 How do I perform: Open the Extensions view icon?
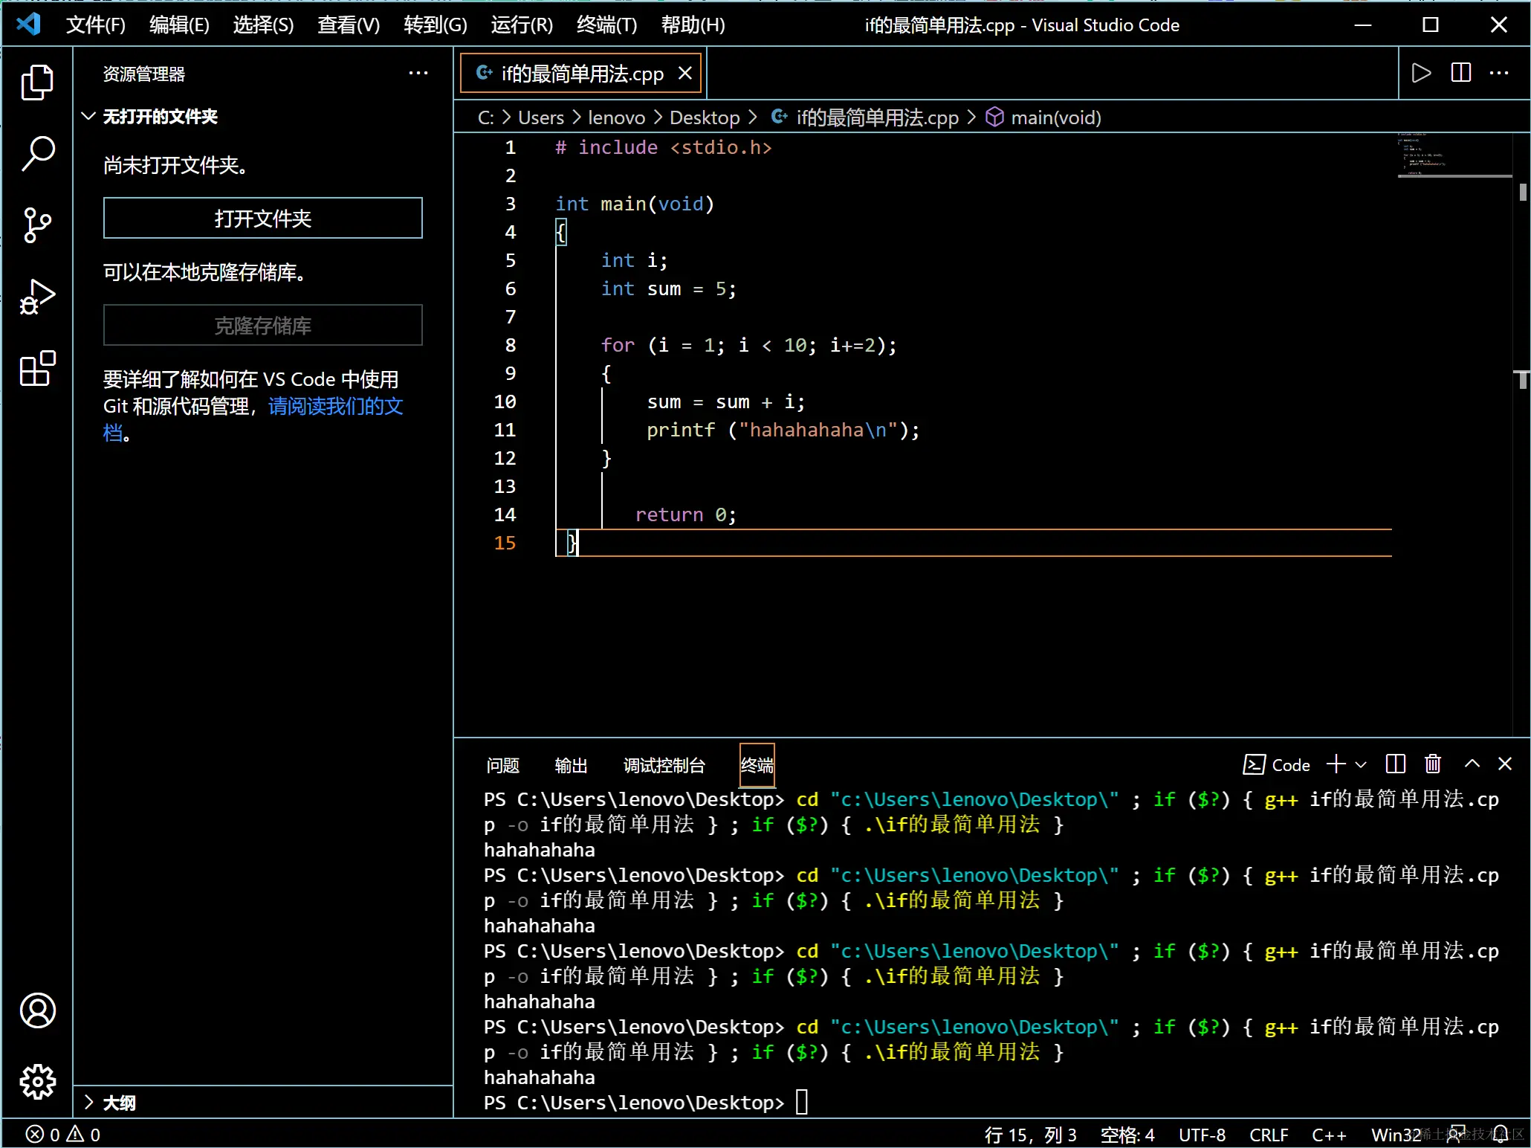click(x=37, y=369)
